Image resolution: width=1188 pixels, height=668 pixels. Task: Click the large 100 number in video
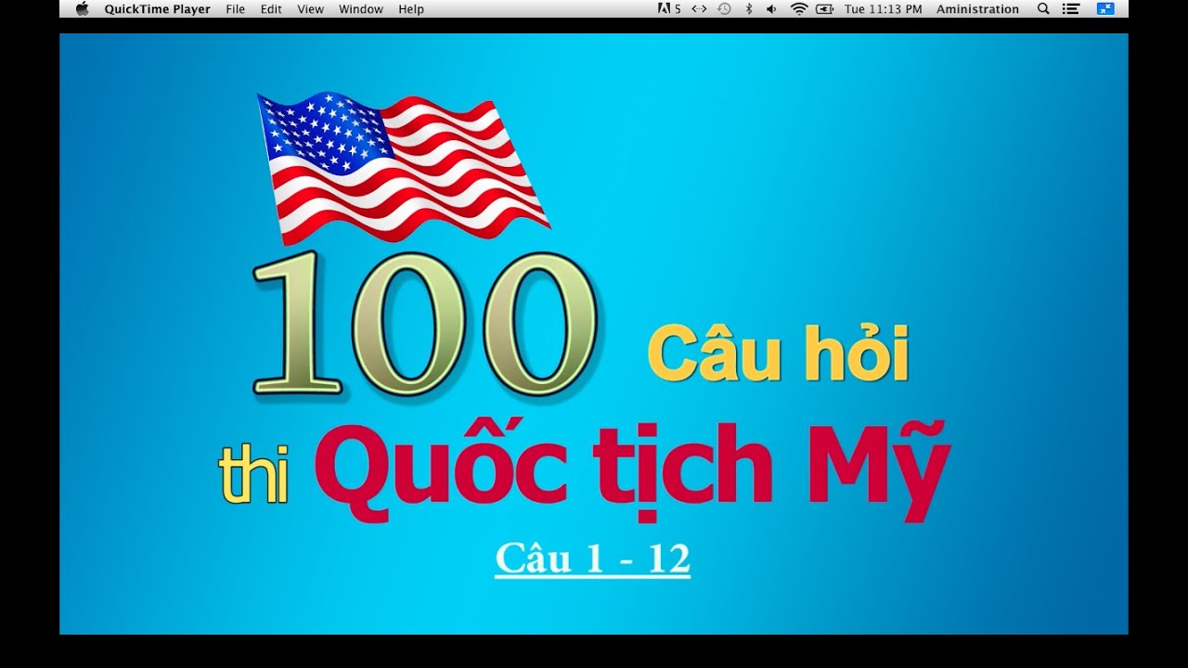[425, 323]
